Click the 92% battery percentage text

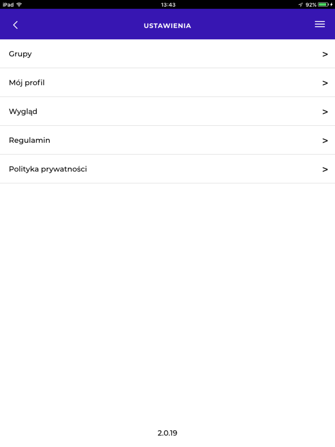click(311, 5)
